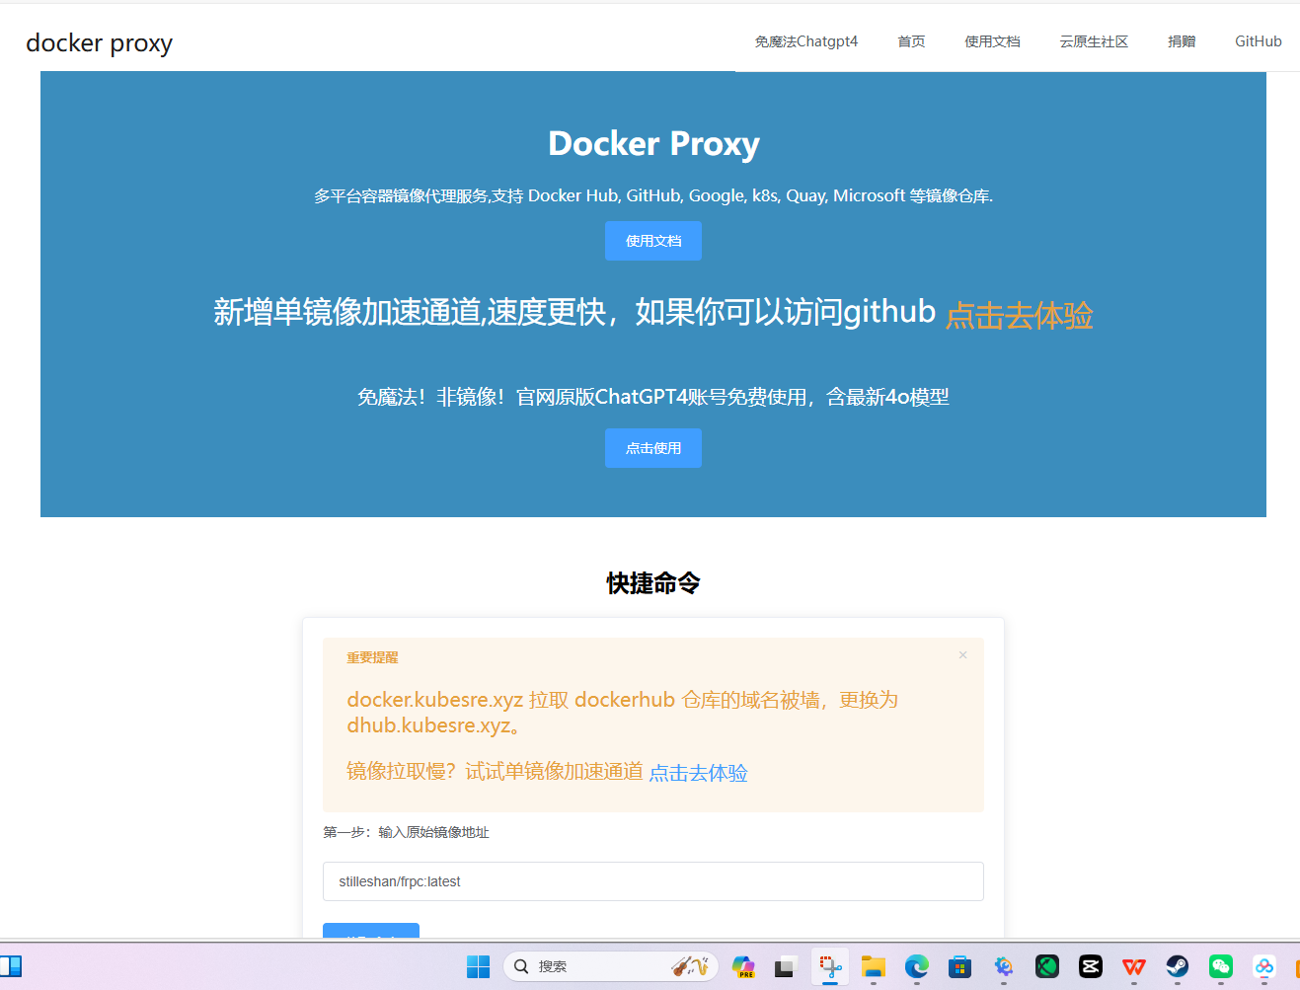1300x990 pixels.
Task: Click the Docker Proxy banner heading
Action: tap(653, 144)
